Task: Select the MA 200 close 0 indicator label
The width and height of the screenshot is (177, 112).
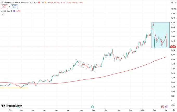Action: pos(7,11)
